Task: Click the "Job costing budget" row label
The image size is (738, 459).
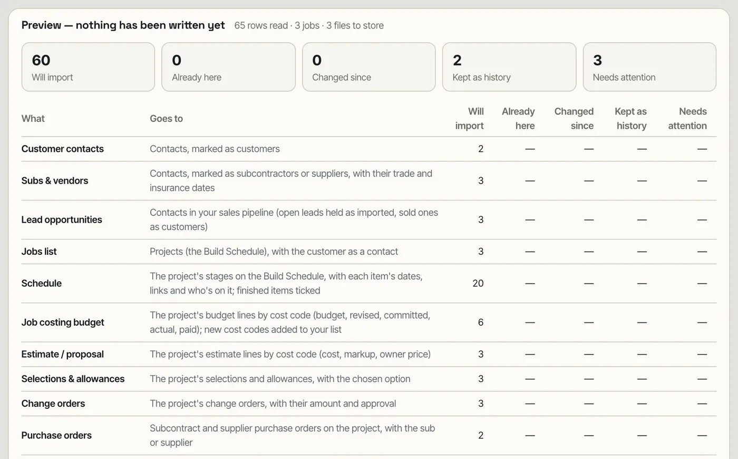Action: tap(63, 322)
